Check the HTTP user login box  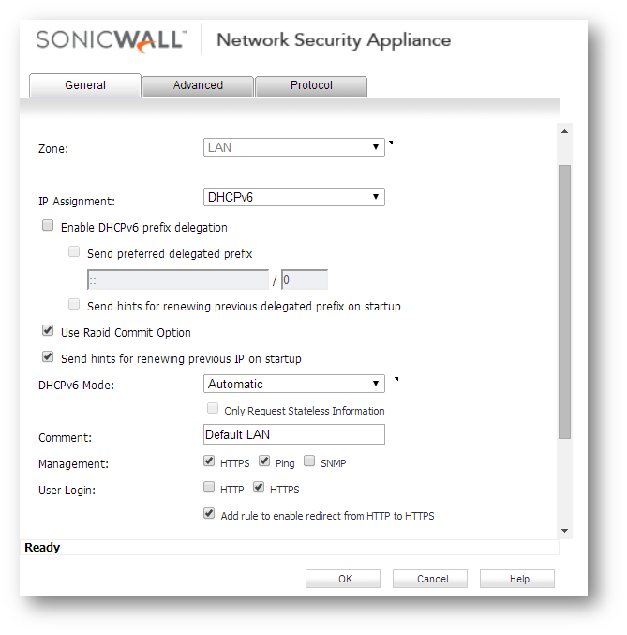209,487
